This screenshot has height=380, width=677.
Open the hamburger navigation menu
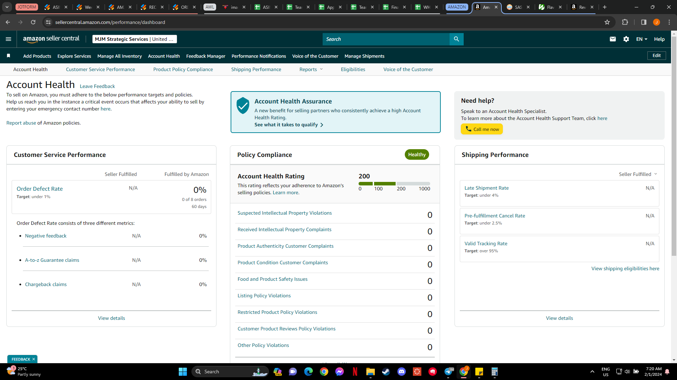click(8, 39)
